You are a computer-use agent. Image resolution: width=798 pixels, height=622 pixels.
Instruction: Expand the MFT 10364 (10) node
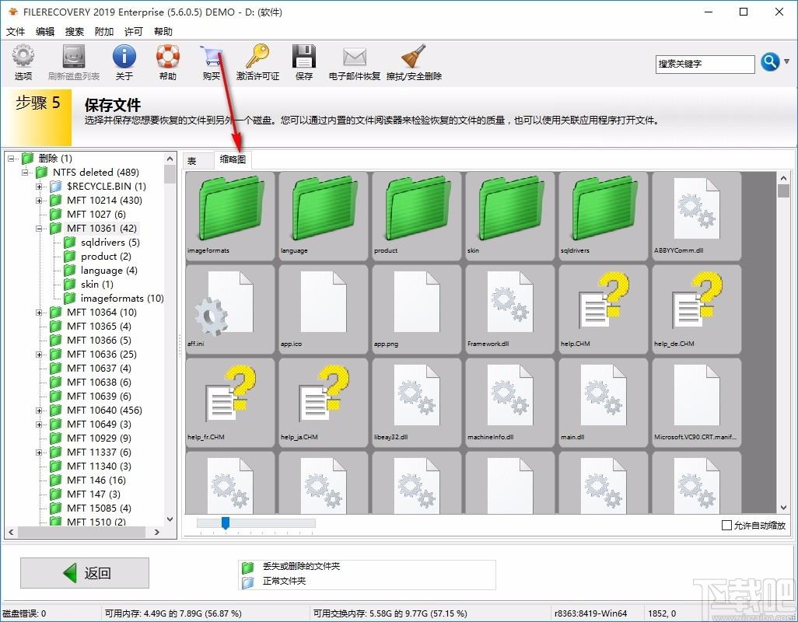pyautogui.click(x=39, y=313)
